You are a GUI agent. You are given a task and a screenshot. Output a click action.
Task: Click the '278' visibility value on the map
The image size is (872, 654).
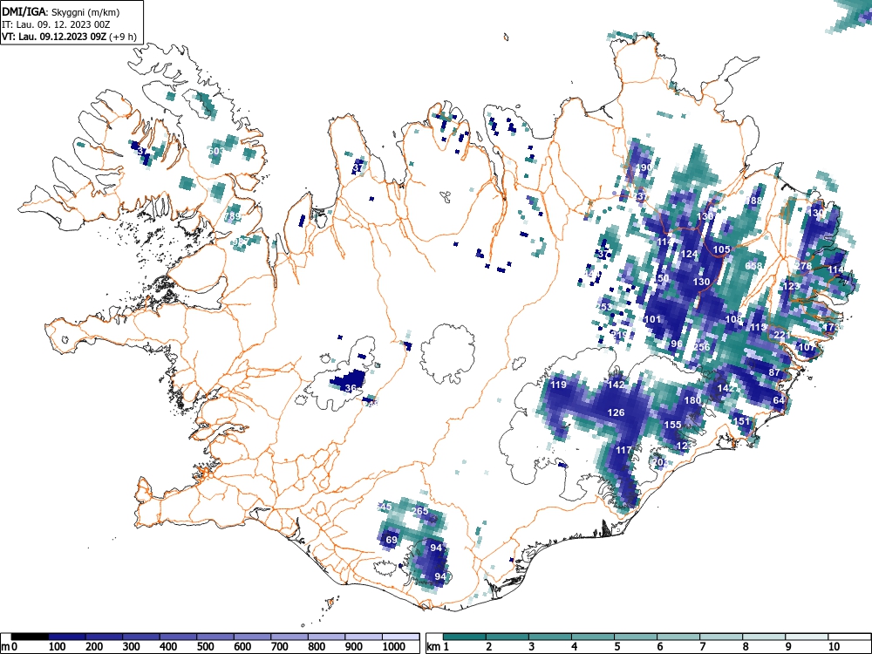(804, 266)
